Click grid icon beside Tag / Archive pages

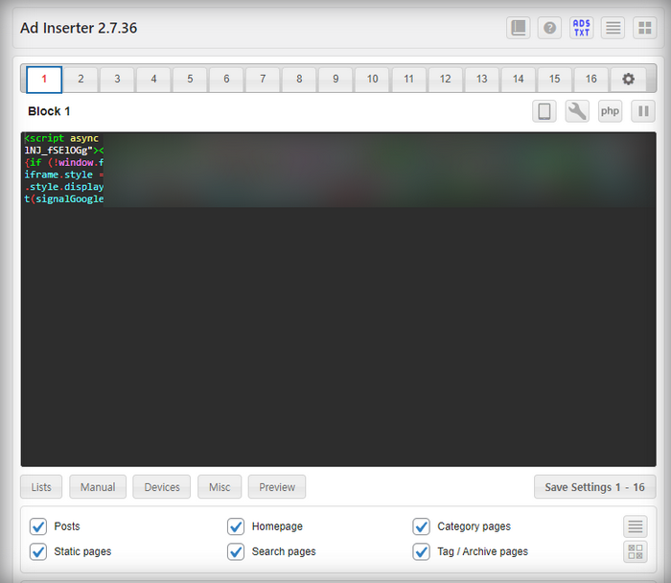(x=635, y=551)
